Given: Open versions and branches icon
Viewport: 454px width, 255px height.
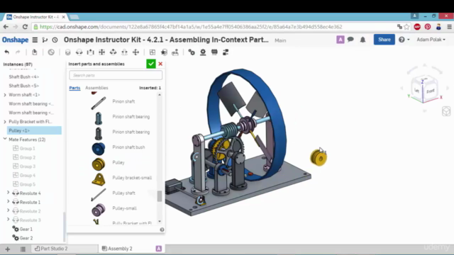Looking at the screenshot, I should pos(45,40).
